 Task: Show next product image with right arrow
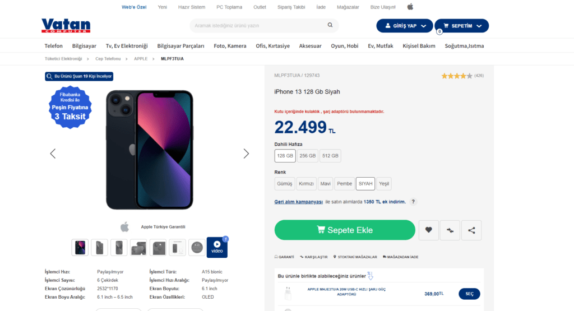[x=246, y=154]
